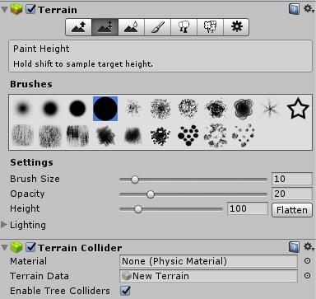Open the Terrain Settings gear tool

[x=236, y=27]
